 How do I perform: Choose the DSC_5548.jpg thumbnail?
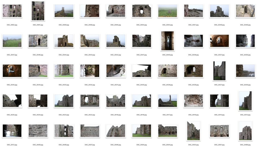pyautogui.click(x=245, y=11)
